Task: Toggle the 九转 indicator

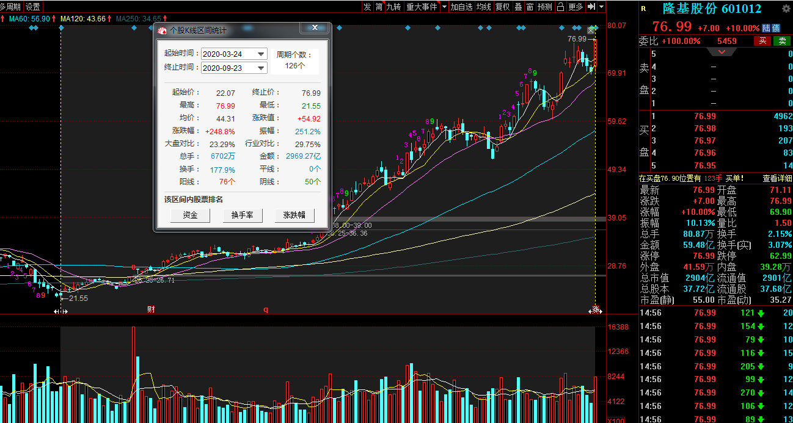Action: point(394,7)
